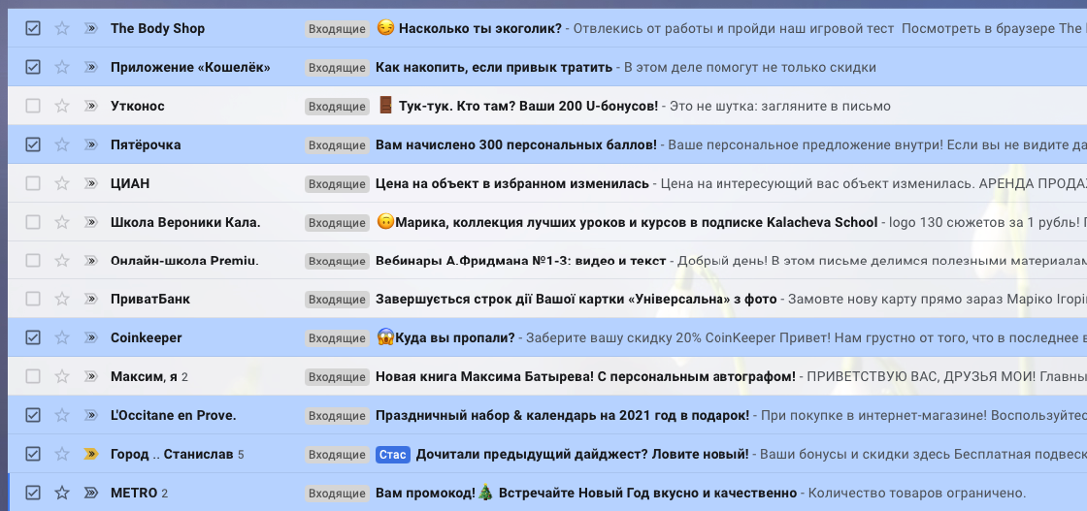Star the Школа Вероники Кала. email
The height and width of the screenshot is (511, 1087).
pyautogui.click(x=62, y=222)
